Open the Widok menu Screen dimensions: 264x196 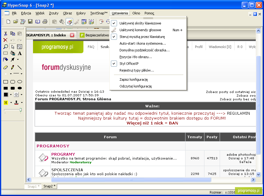pyautogui.click(x=40, y=13)
